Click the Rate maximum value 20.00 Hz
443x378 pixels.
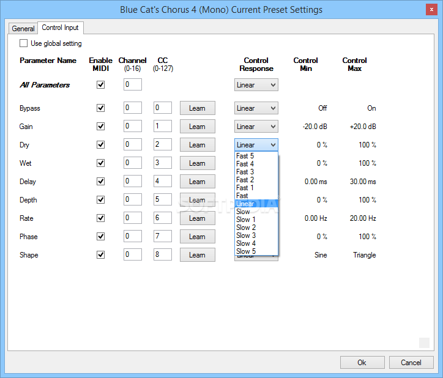point(363,218)
